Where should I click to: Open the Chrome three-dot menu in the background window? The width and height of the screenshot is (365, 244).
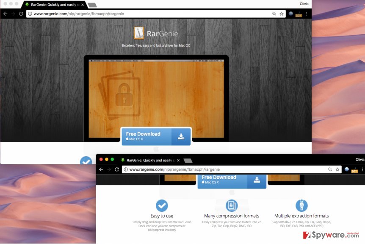tap(307, 14)
